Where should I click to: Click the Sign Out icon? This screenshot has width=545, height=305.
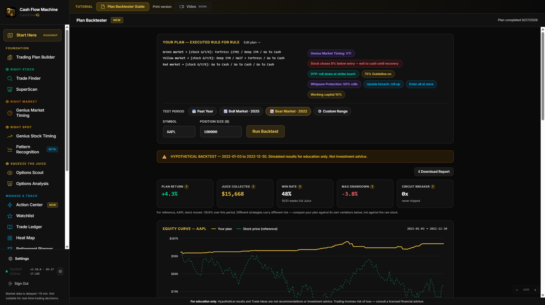click(10, 284)
